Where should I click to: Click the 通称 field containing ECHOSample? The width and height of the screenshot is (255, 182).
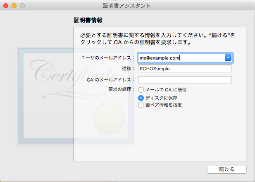[x=185, y=69]
